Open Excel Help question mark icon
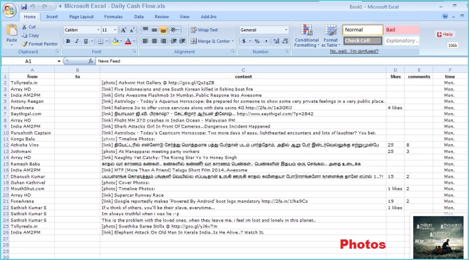This screenshot has height=260, width=469. tap(445, 16)
